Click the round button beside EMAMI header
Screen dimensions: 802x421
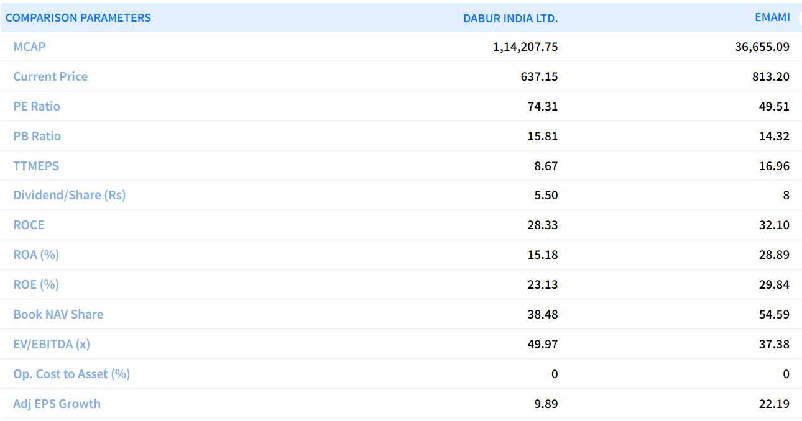[x=798, y=17]
